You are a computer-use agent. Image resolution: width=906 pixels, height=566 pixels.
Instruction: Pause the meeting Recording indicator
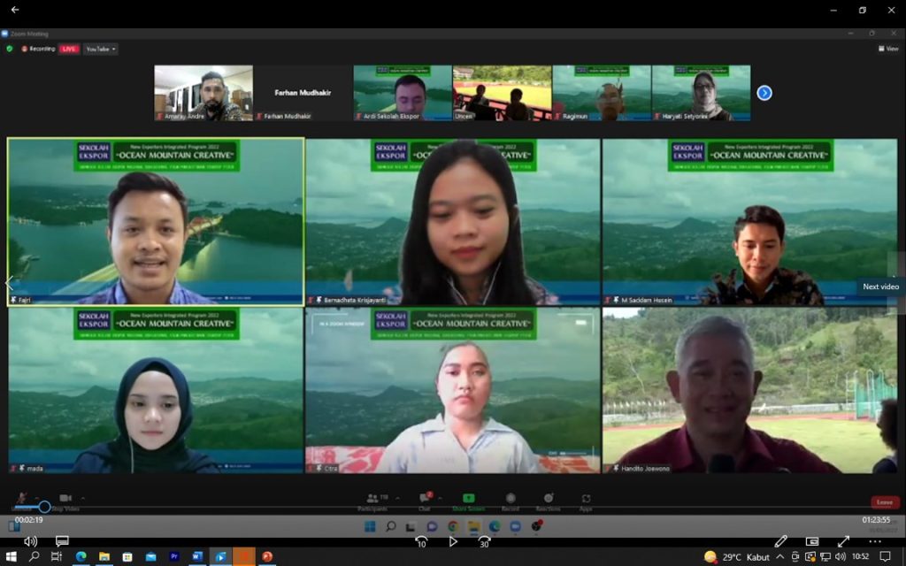(x=25, y=49)
